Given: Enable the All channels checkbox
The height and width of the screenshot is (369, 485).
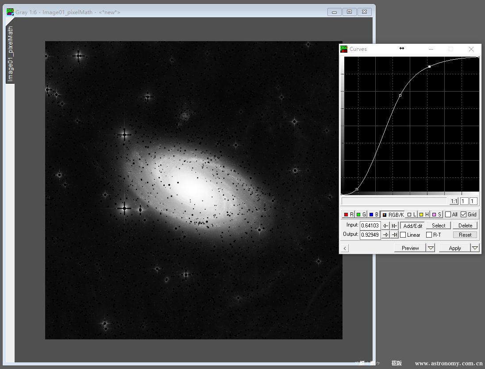Looking at the screenshot, I should click(x=448, y=215).
